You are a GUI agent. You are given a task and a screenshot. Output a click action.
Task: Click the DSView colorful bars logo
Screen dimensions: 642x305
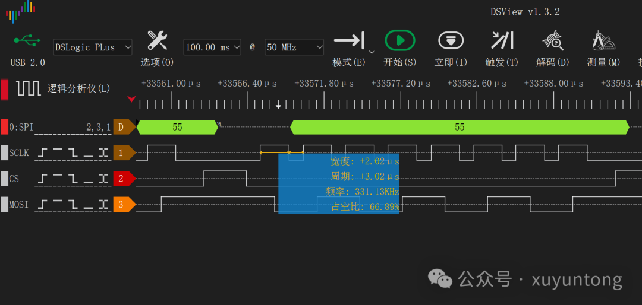point(20,12)
